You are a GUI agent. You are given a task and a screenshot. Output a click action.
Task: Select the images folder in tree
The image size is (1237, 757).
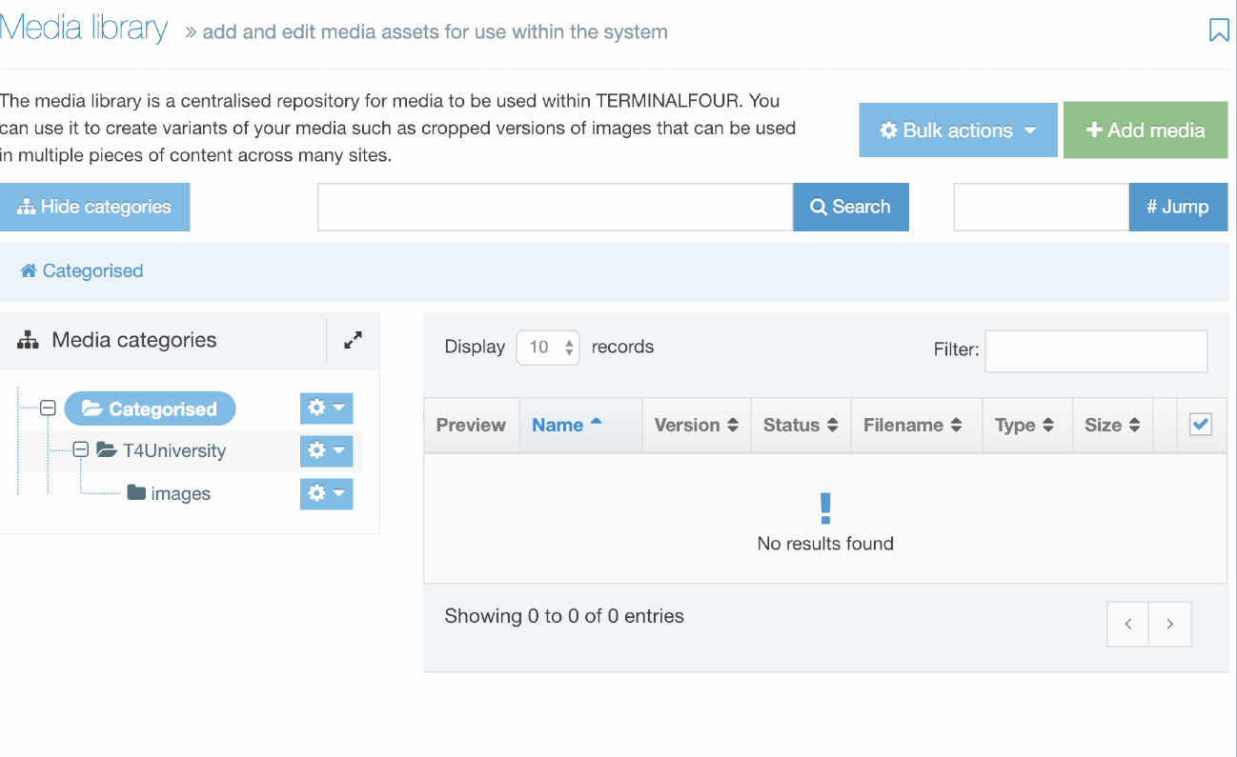(x=179, y=493)
